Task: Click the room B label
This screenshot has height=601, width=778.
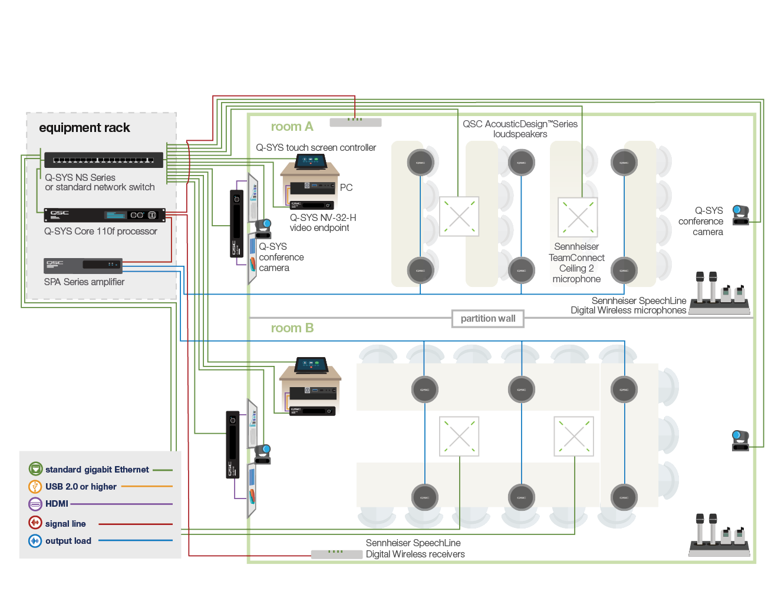Action: click(x=292, y=328)
